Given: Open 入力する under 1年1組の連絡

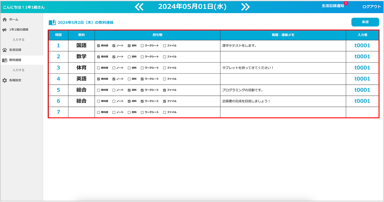Looking at the screenshot, I should 19,40.
